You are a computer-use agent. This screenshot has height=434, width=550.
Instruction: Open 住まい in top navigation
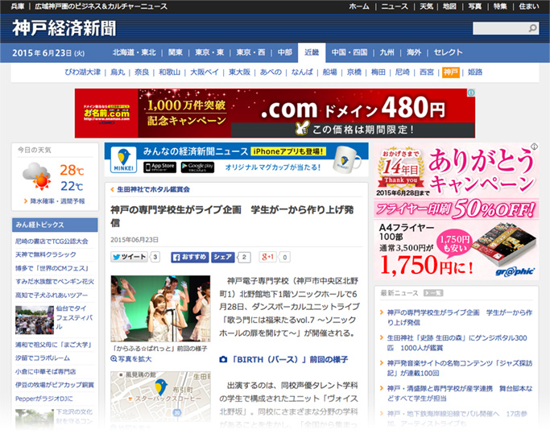point(528,6)
